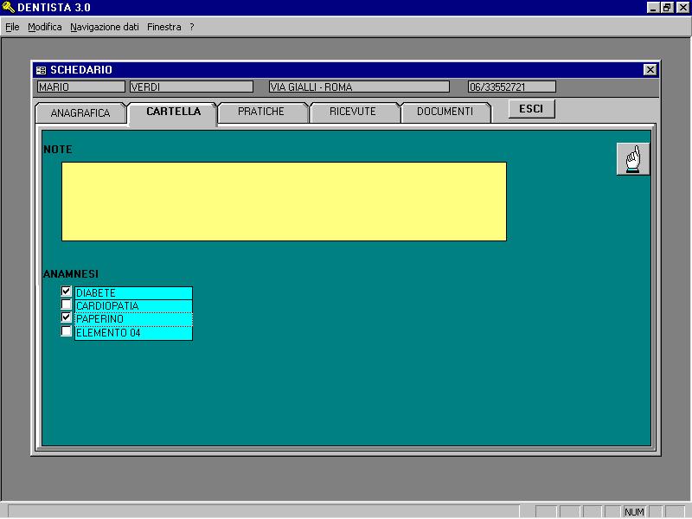The height and width of the screenshot is (519, 692).
Task: Go to the DOCUMENTI tab
Action: [x=445, y=112]
